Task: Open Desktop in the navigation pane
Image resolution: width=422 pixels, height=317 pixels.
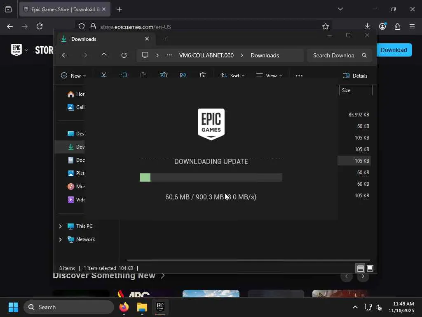Action: pyautogui.click(x=76, y=134)
